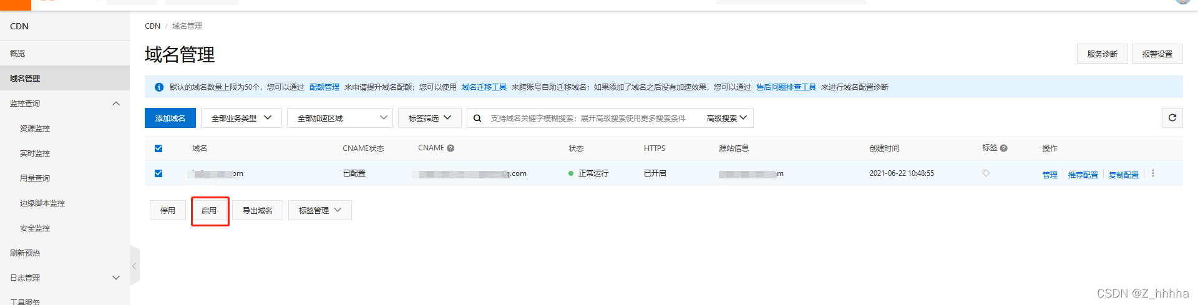
Task: Click the 导出域名 button
Action: 258,210
